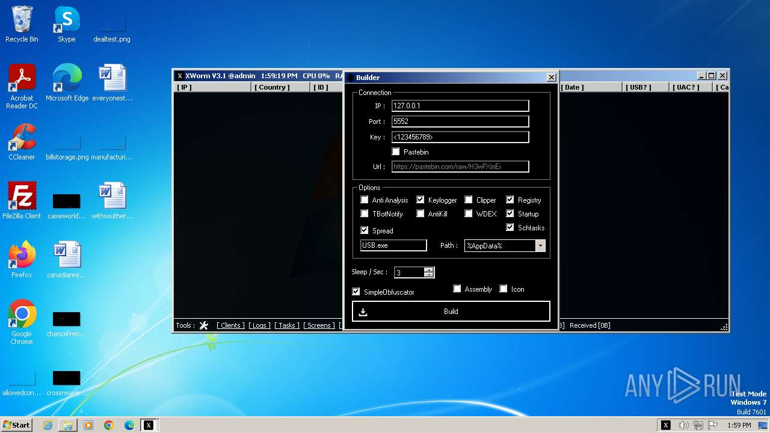Select the canadianre Word document icon
Viewport: 770px width, 433px height.
pyautogui.click(x=66, y=260)
